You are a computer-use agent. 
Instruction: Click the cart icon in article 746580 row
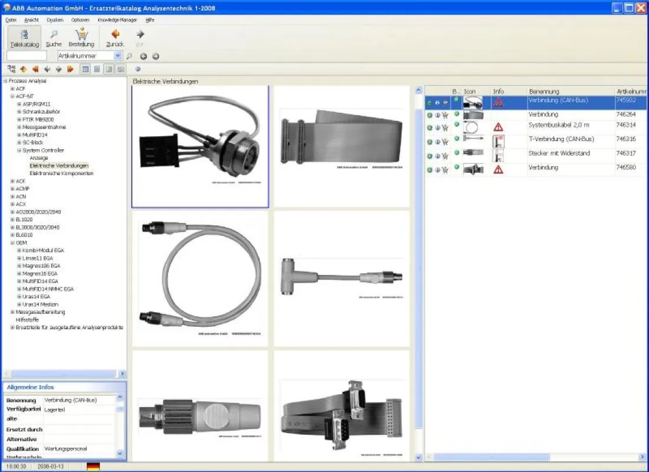pyautogui.click(x=445, y=170)
